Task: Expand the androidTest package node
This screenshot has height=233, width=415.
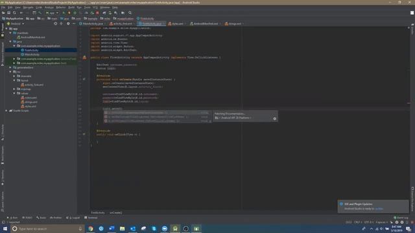Action: tap(14, 59)
